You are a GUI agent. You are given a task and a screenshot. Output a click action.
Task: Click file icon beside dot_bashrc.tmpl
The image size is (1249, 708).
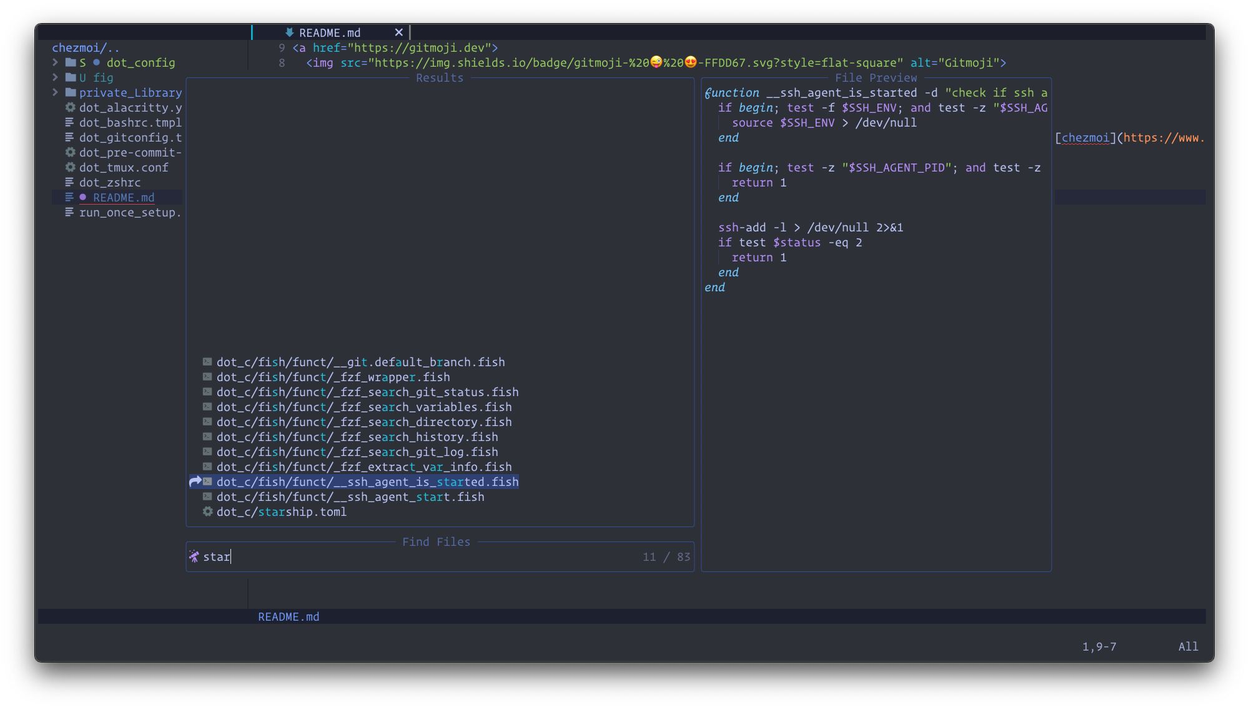point(70,122)
